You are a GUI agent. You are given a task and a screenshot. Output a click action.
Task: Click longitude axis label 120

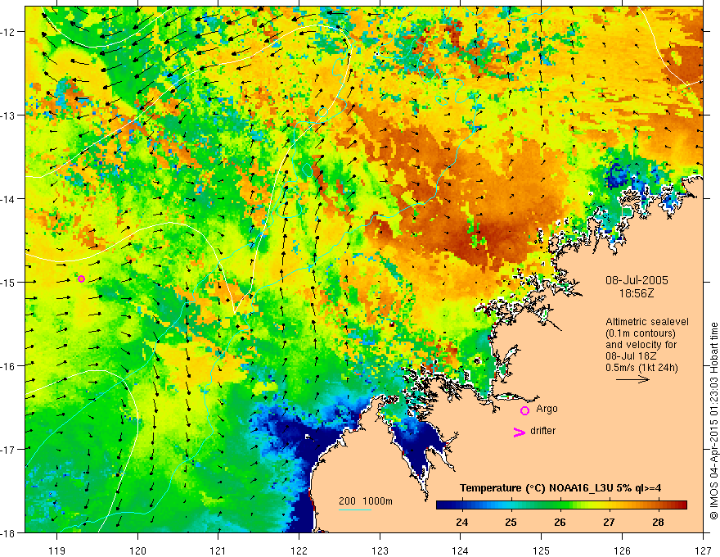[137, 550]
